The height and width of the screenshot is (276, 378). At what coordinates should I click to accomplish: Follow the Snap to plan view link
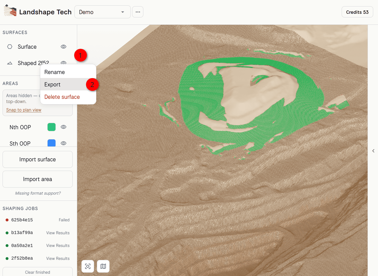pos(24,110)
